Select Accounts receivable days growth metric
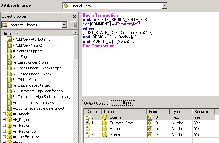219x143 pixels. pyautogui.click(x=39, y=108)
